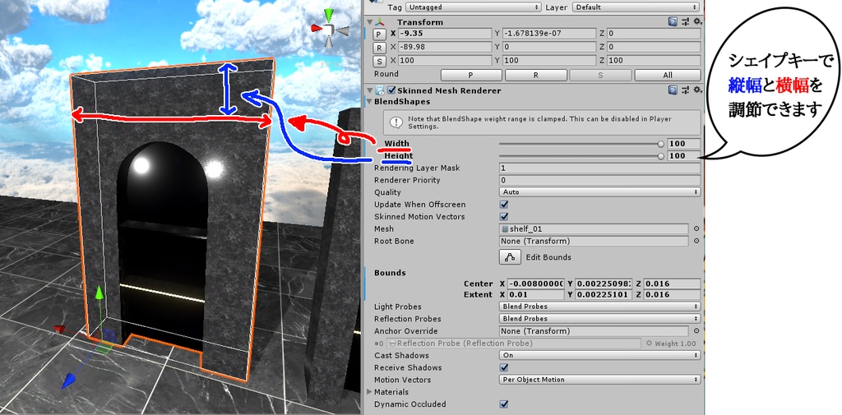This screenshot has height=415, width=842.
Task: Click green Y move handle on shelf object
Action: [x=99, y=293]
